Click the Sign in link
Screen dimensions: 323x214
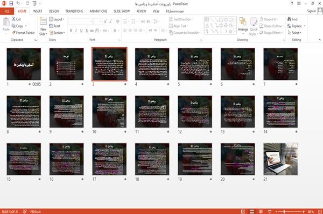tap(311, 11)
